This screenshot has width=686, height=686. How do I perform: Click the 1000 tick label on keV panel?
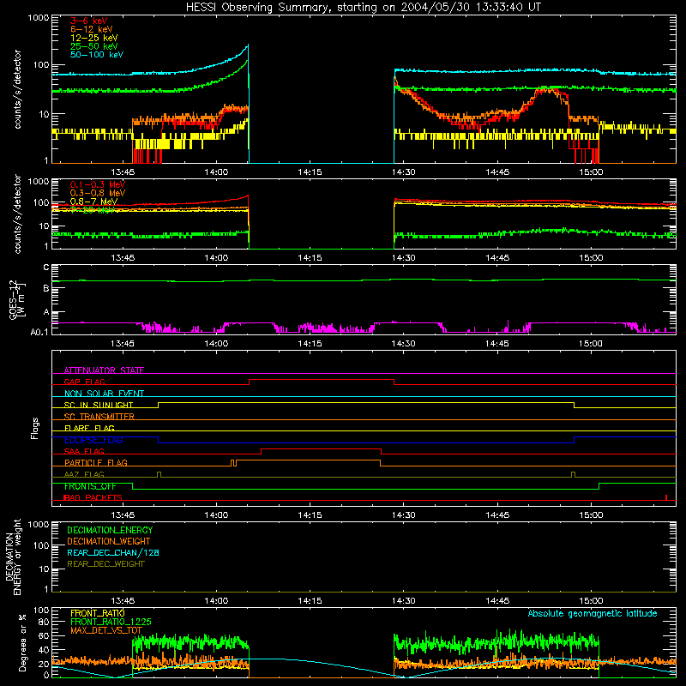point(39,18)
